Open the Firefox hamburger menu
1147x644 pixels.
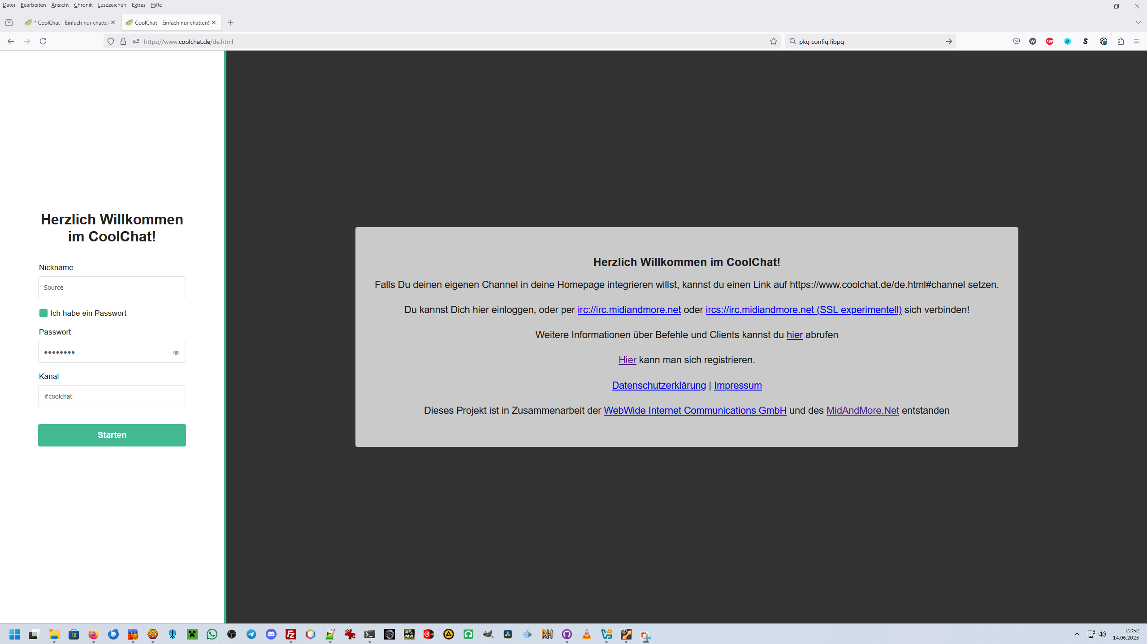click(1137, 41)
